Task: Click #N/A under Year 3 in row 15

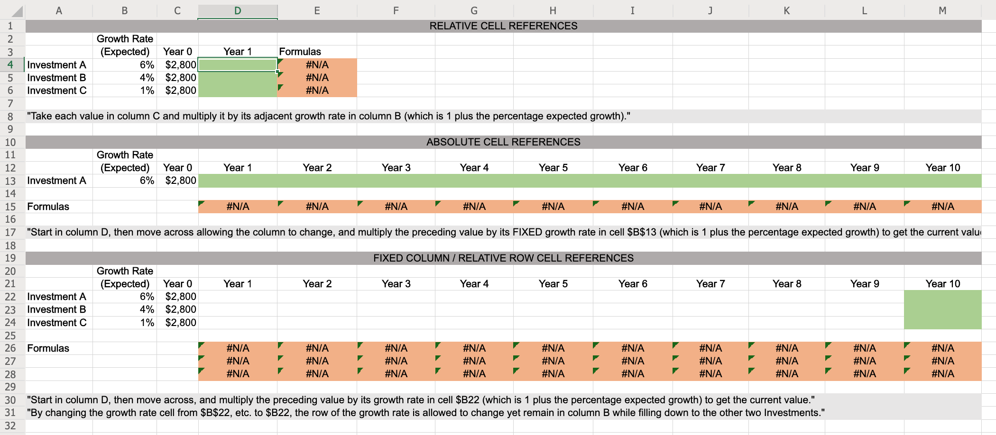Action: point(396,207)
